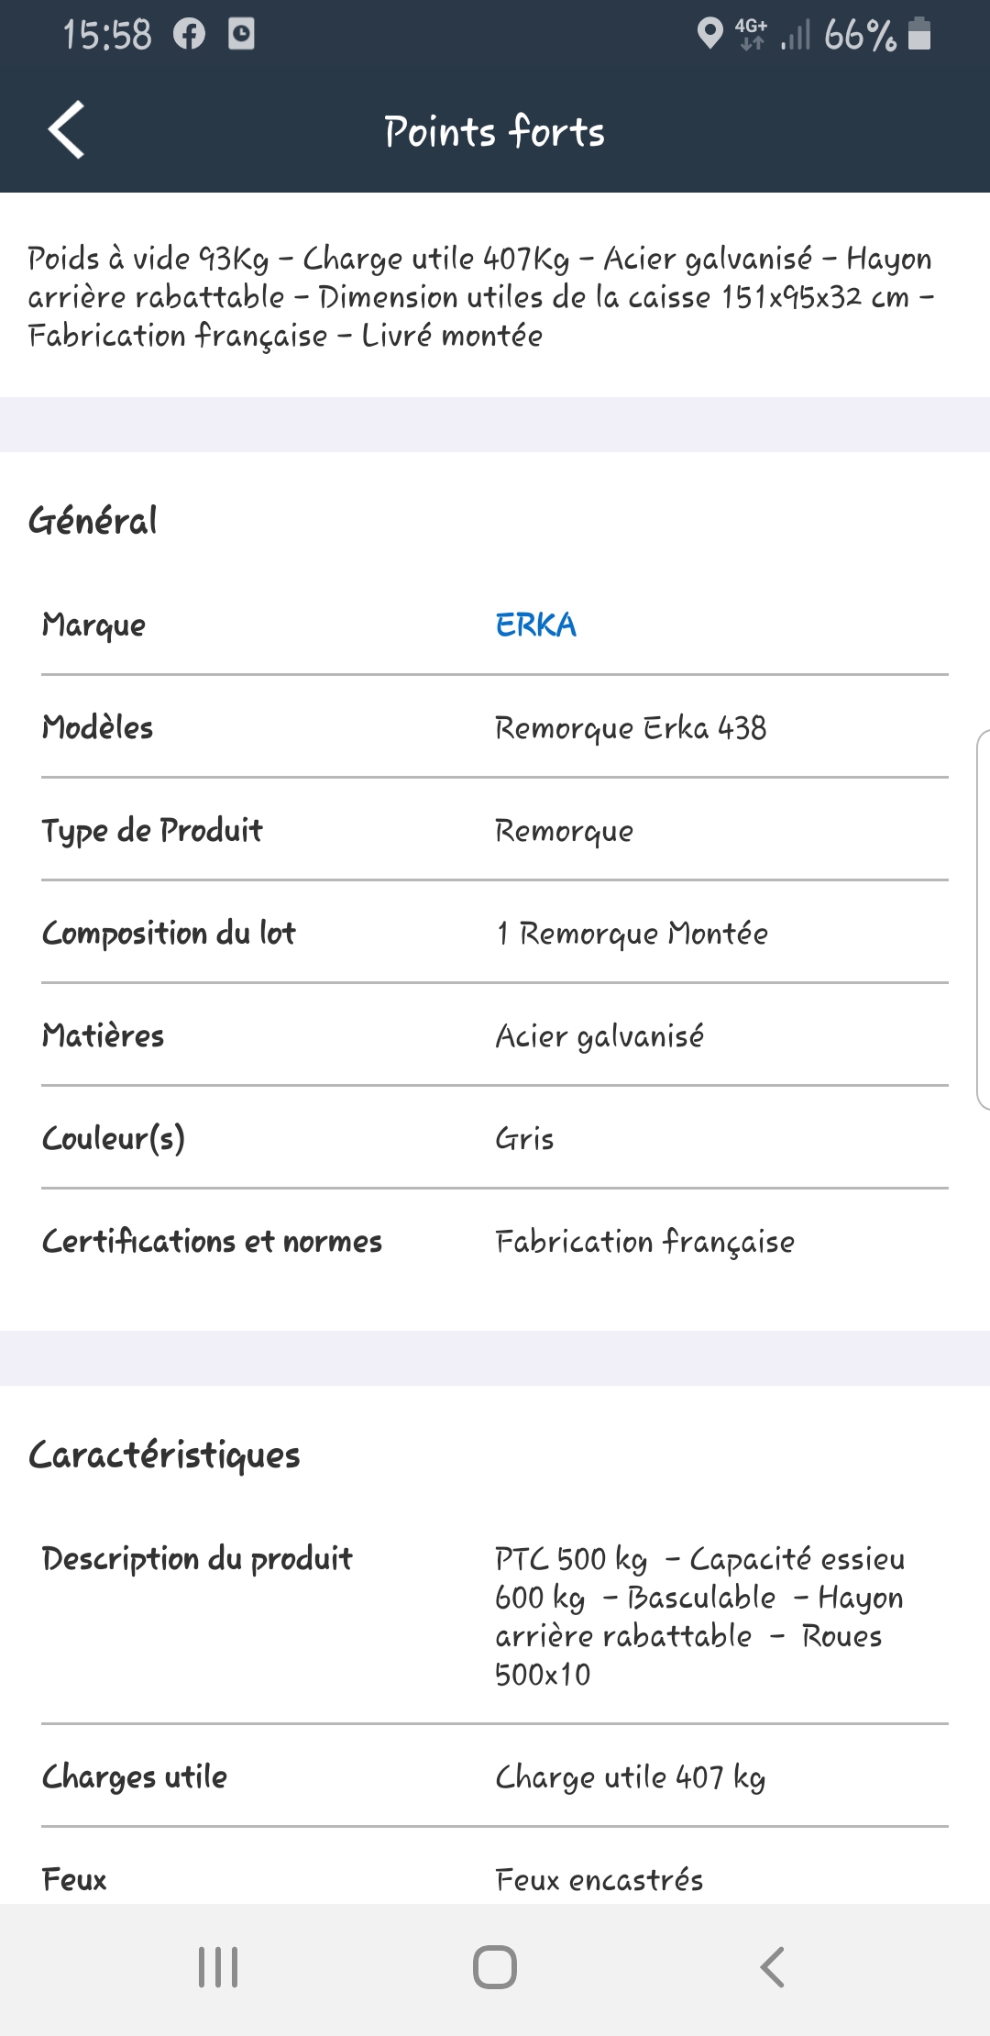
Task: Tap Android recent apps button
Action: coord(218,1967)
